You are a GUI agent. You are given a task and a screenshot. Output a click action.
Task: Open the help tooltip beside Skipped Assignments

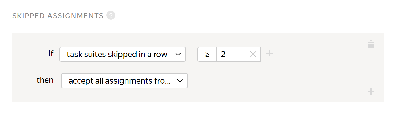tap(111, 15)
